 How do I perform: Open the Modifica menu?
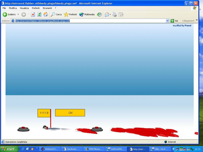click(x=13, y=8)
